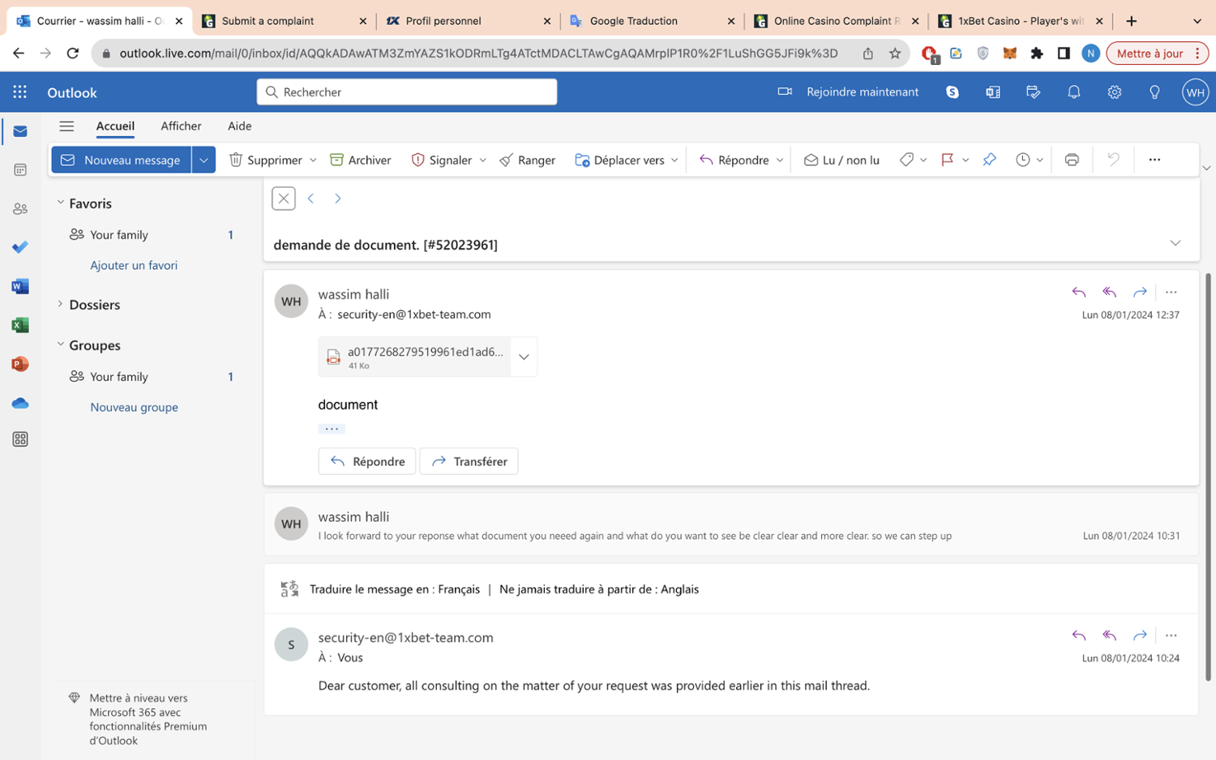The width and height of the screenshot is (1216, 760).
Task: Toggle the Lu / non lu read status
Action: tap(841, 160)
